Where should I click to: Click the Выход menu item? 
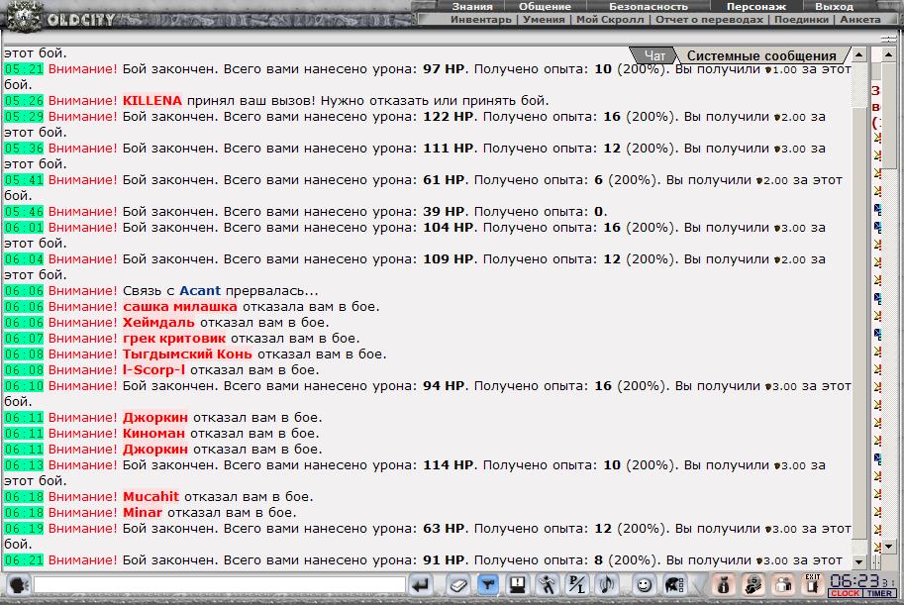coord(834,6)
